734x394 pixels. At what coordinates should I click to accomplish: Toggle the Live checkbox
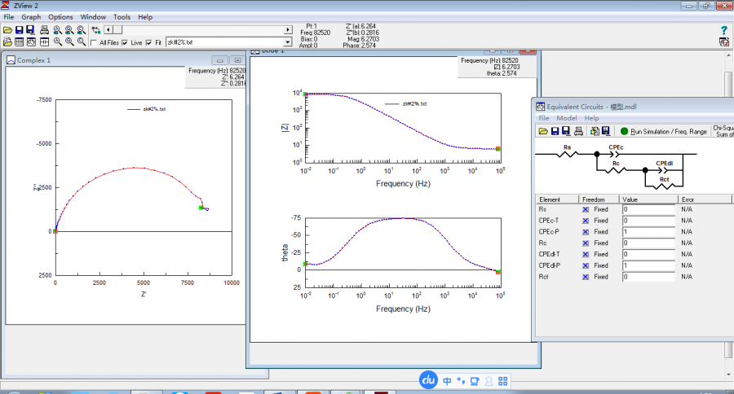point(125,42)
